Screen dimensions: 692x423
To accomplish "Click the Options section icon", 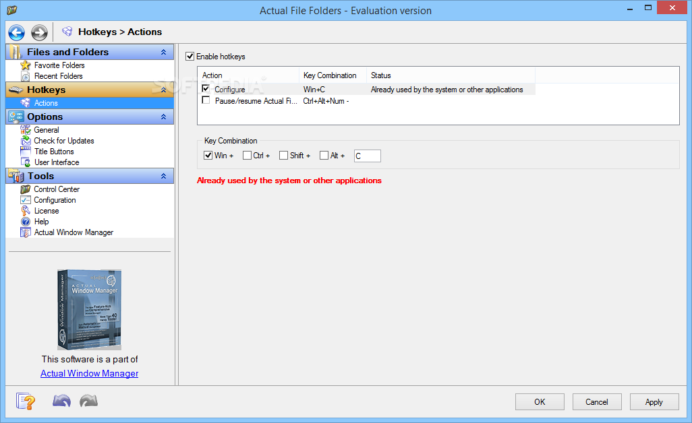I will [16, 117].
